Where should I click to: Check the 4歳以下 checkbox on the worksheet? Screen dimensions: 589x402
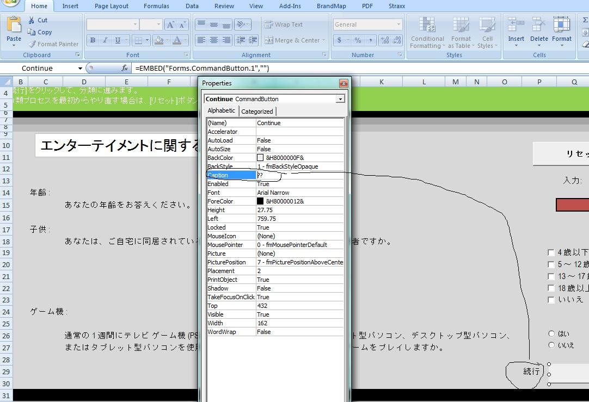click(551, 252)
